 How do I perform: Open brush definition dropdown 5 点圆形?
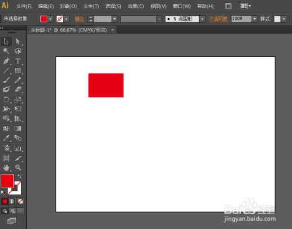tap(202, 19)
